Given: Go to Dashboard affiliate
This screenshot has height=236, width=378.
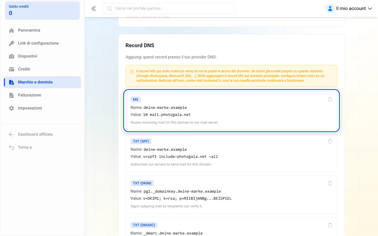Looking at the screenshot, I should pyautogui.click(x=42, y=134).
